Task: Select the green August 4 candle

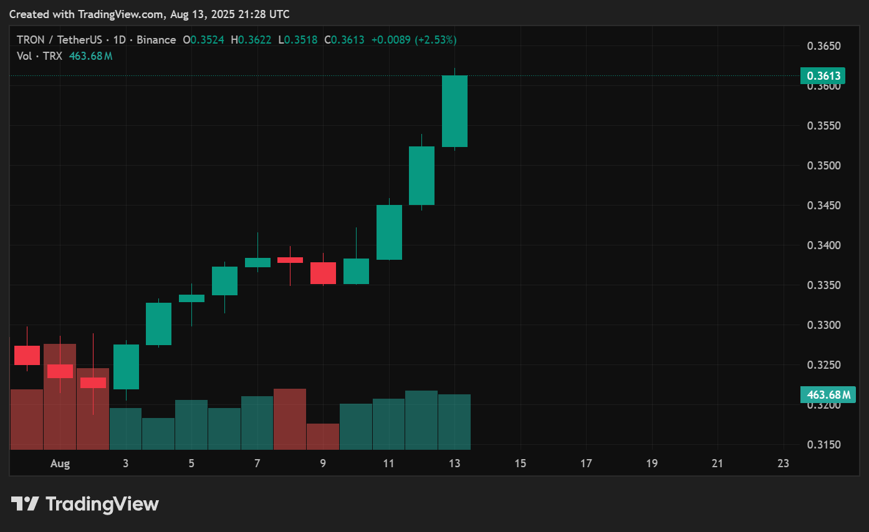Action: [158, 323]
